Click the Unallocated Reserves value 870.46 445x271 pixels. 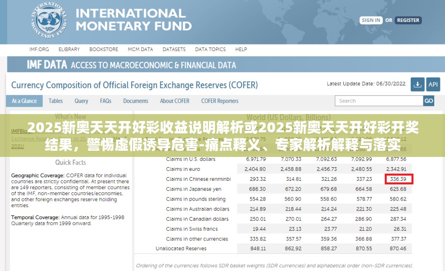click(x=398, y=249)
